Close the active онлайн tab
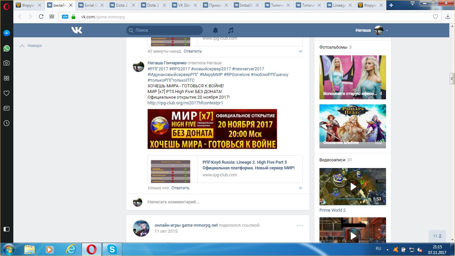455x256 pixels. [71, 5]
